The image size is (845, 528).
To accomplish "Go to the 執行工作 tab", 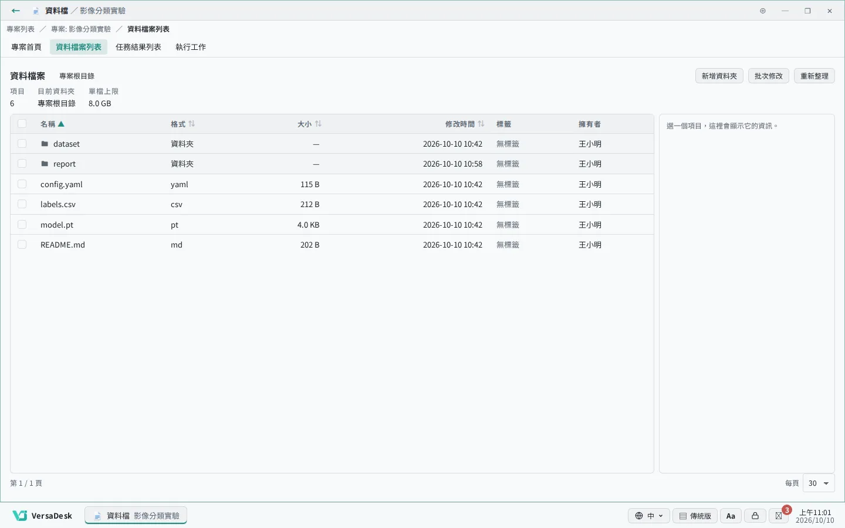I will pos(191,47).
